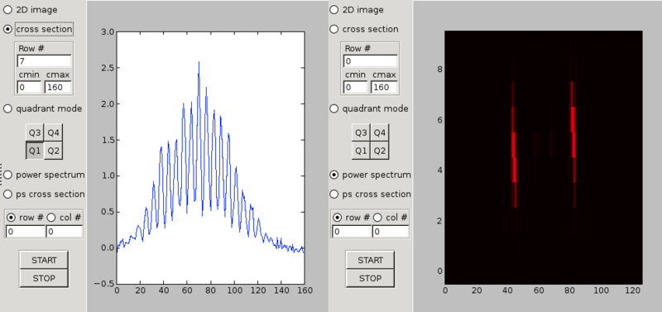
Task: Choose row # radio in left panel
Action: coord(12,218)
